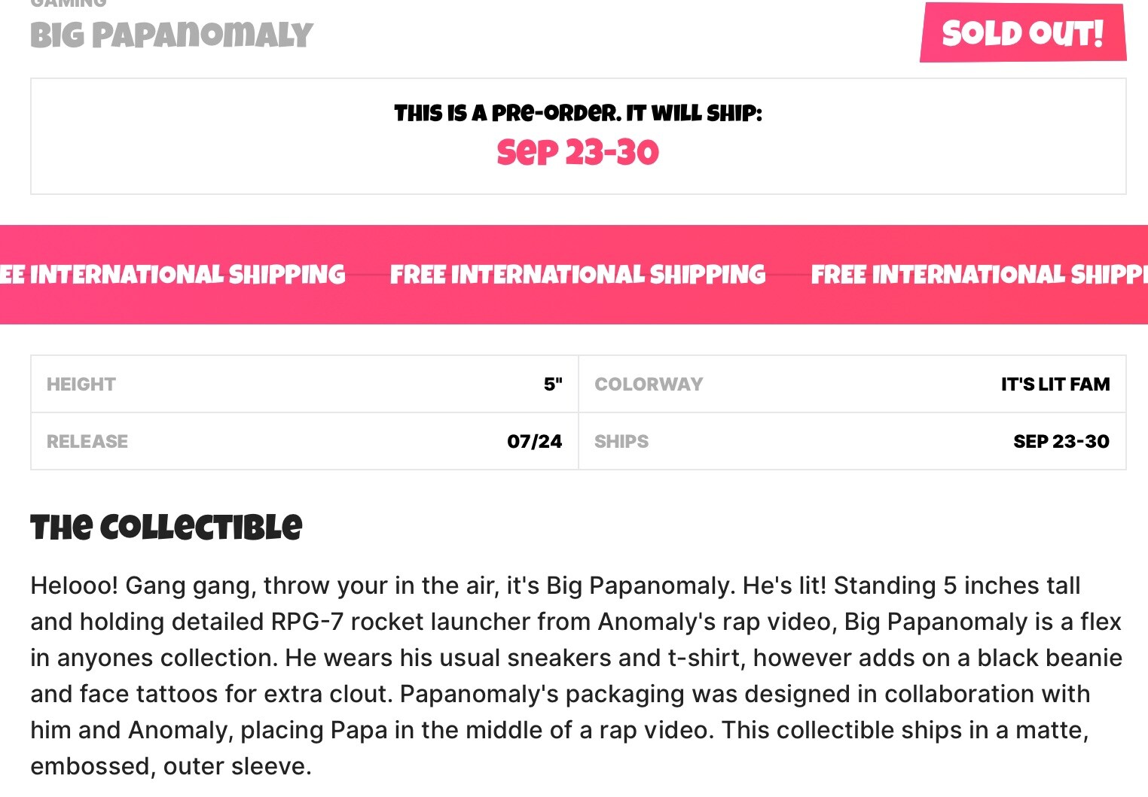Click the 5" height value
This screenshot has height=797, width=1148.
pos(553,385)
